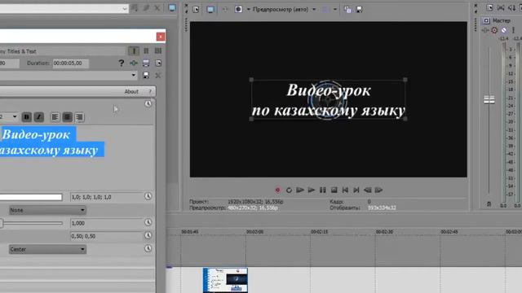Step to the next frame
Image resolution: width=522 pixels, height=293 pixels.
pos(378,190)
